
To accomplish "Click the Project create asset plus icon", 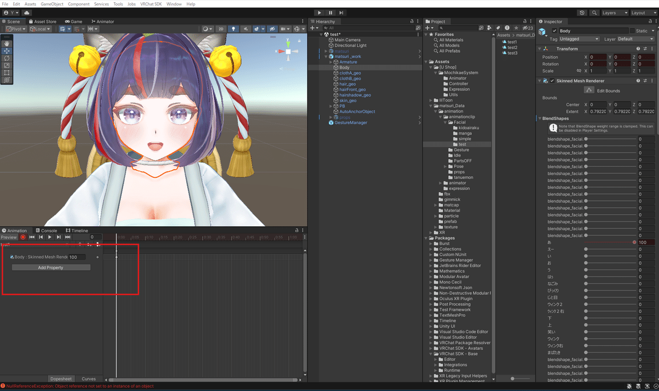I will (x=428, y=28).
